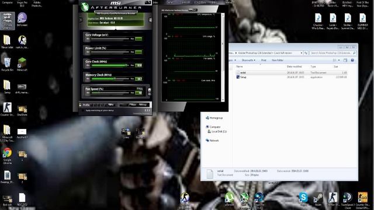
Task: Expand the left side panel arrow in Afterburner
Action: point(81,19)
